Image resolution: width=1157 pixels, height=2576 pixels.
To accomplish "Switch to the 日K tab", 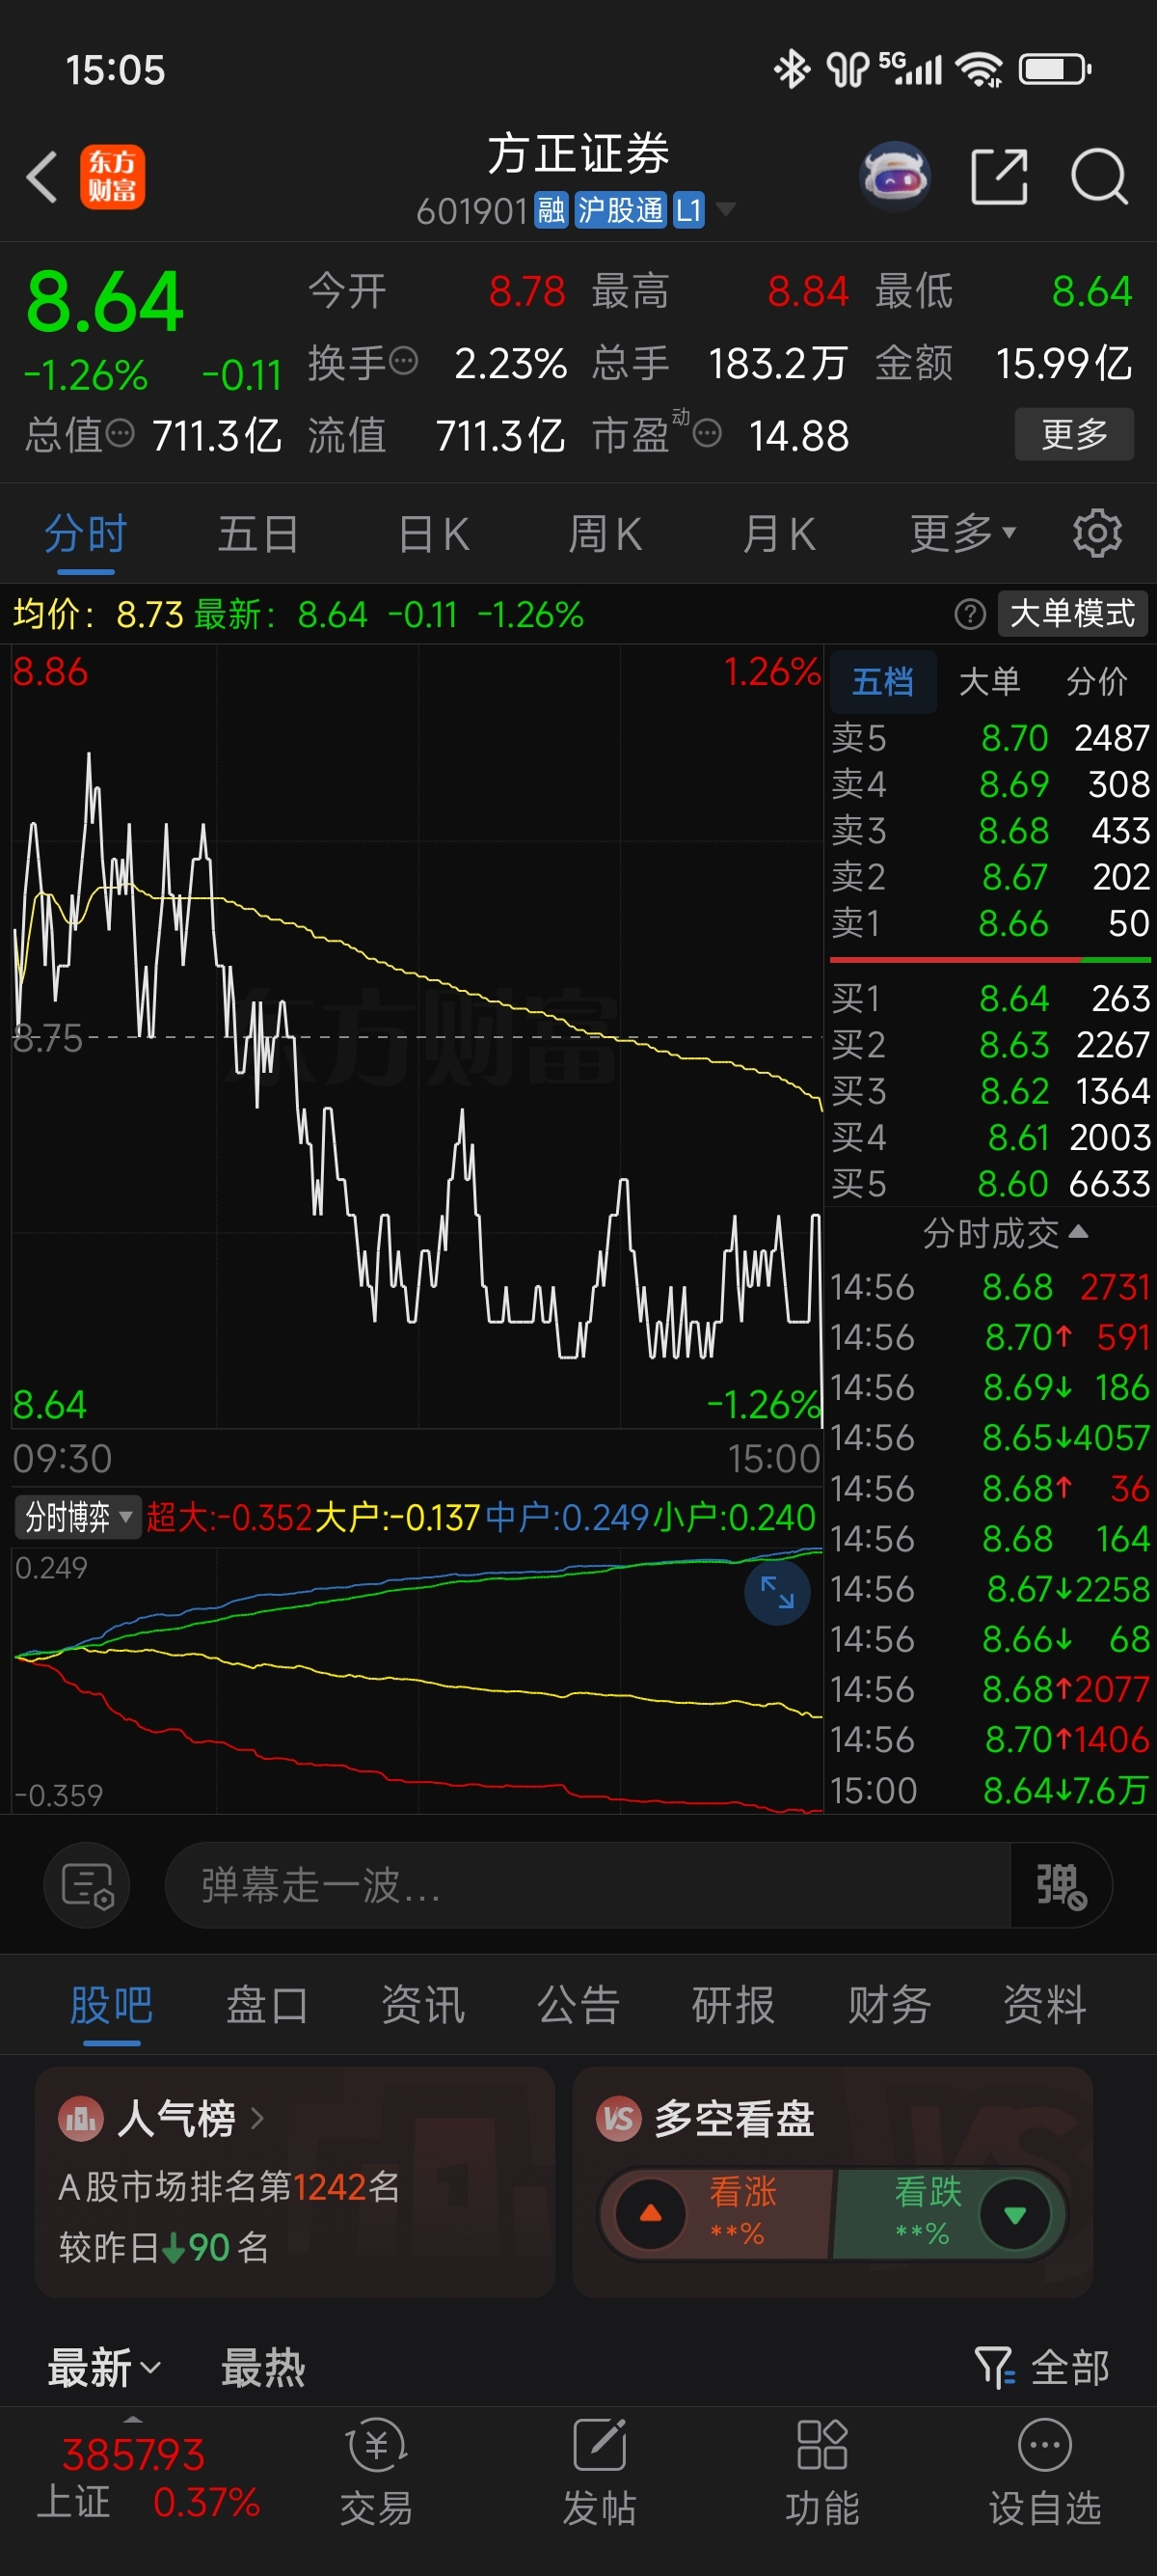I will coord(433,533).
